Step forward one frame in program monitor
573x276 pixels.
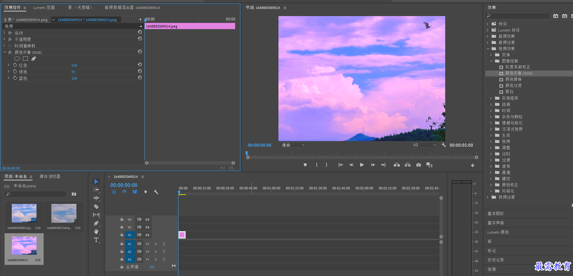coord(373,165)
